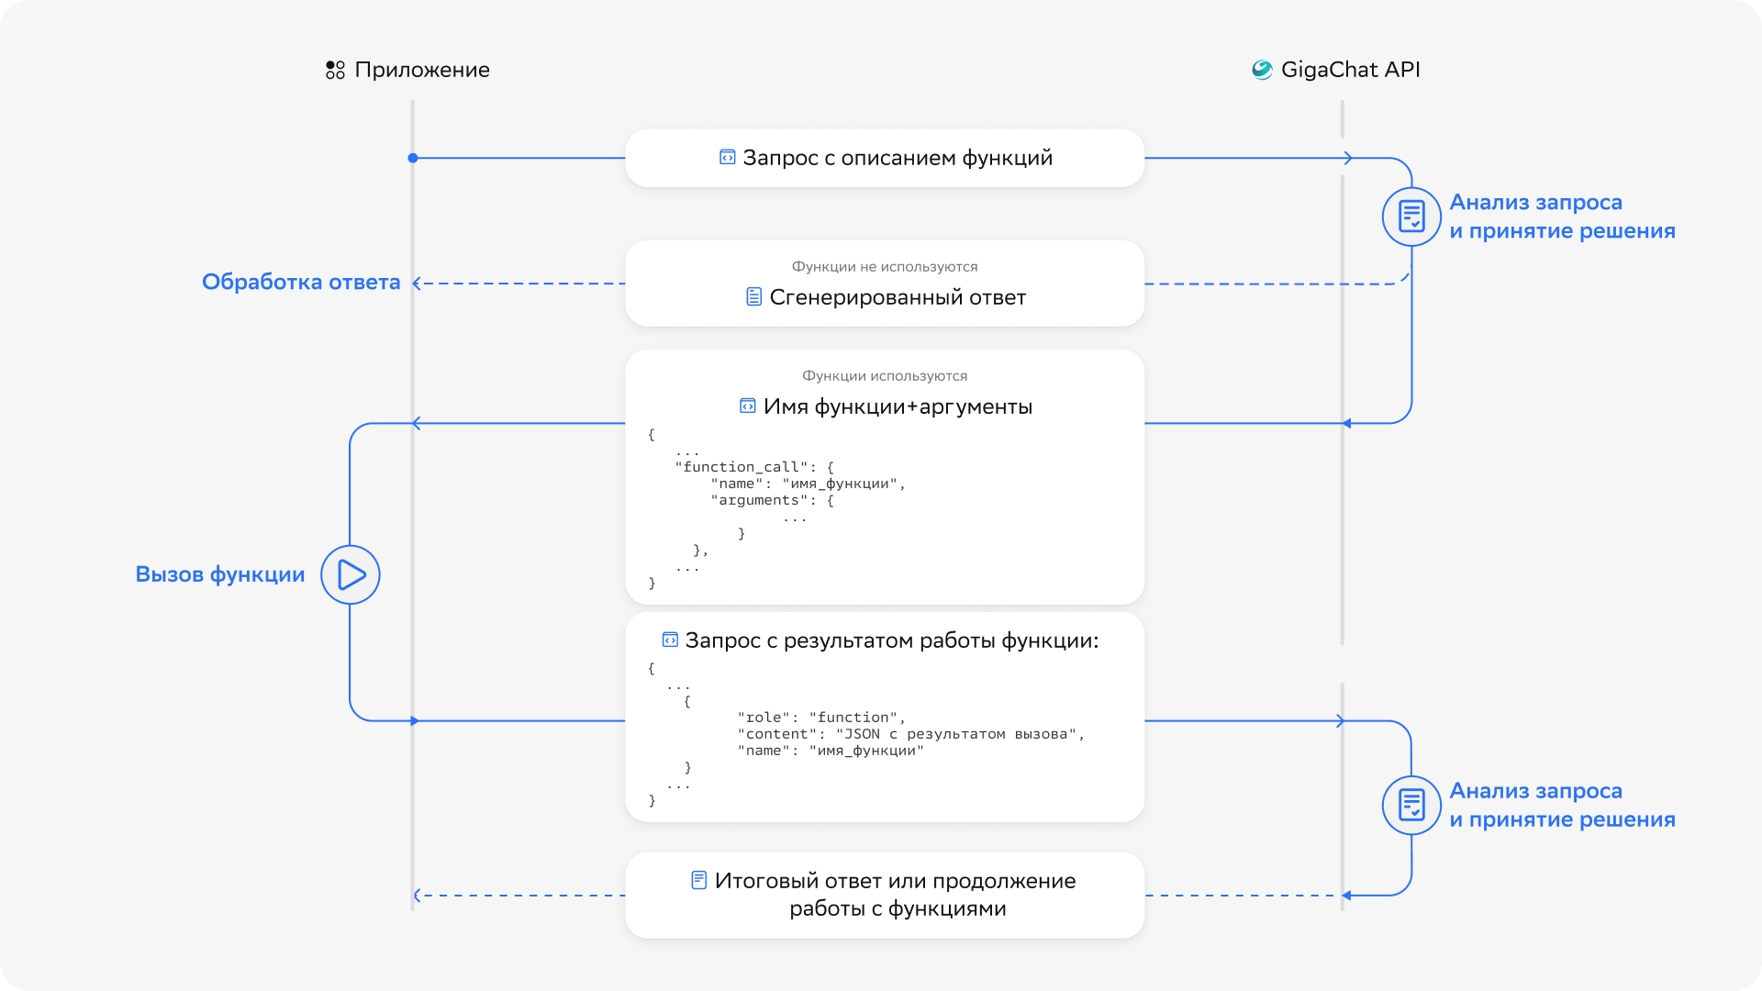Screen dimensions: 1762x991
Task: Click the document icon before Сгенерированный ответ
Action: pyautogui.click(x=753, y=297)
